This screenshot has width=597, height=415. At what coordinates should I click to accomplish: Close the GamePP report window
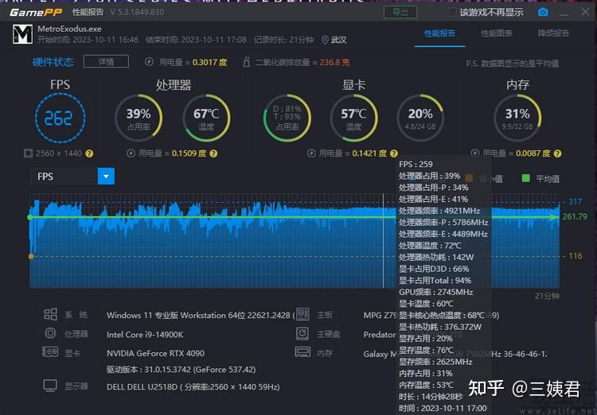coord(585,12)
